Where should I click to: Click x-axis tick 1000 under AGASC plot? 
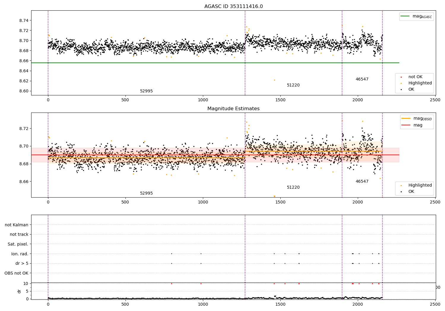tap(203, 100)
